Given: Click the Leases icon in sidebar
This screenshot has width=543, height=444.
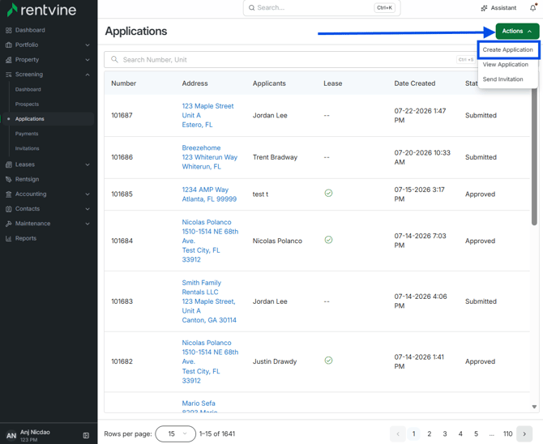Looking at the screenshot, I should click(9, 164).
